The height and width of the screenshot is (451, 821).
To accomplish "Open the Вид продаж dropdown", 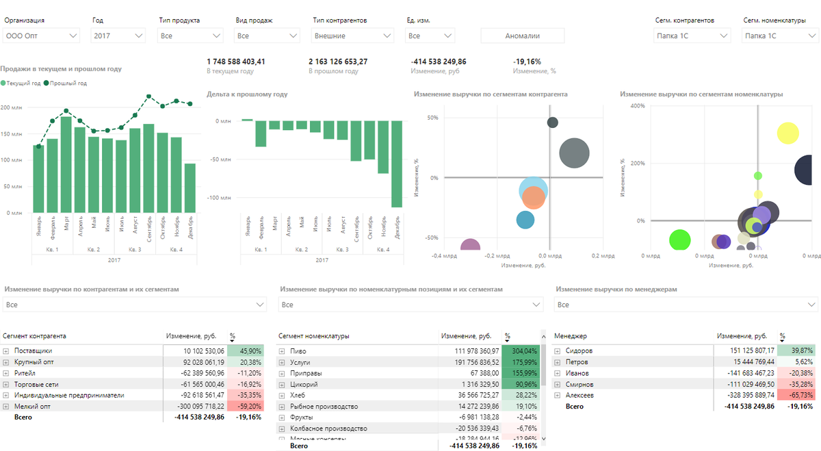I will point(267,36).
